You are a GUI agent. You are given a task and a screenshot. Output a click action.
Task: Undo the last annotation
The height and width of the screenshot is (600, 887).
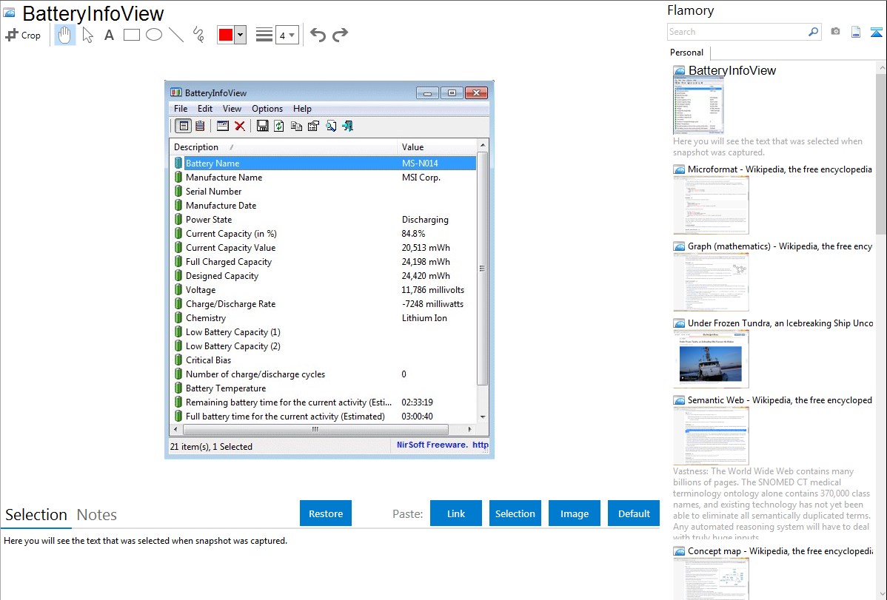[318, 35]
